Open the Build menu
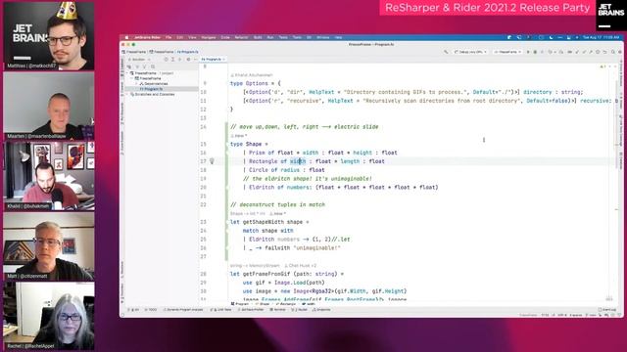627x352 pixels. pyautogui.click(x=258, y=37)
